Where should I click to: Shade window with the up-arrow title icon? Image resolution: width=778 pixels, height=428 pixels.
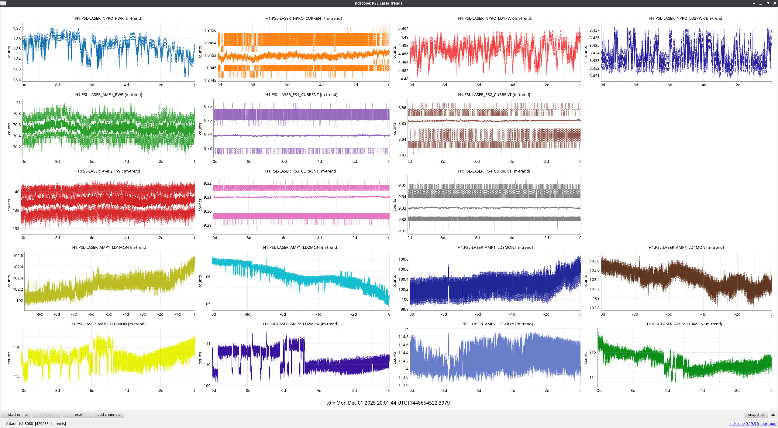(x=754, y=3)
